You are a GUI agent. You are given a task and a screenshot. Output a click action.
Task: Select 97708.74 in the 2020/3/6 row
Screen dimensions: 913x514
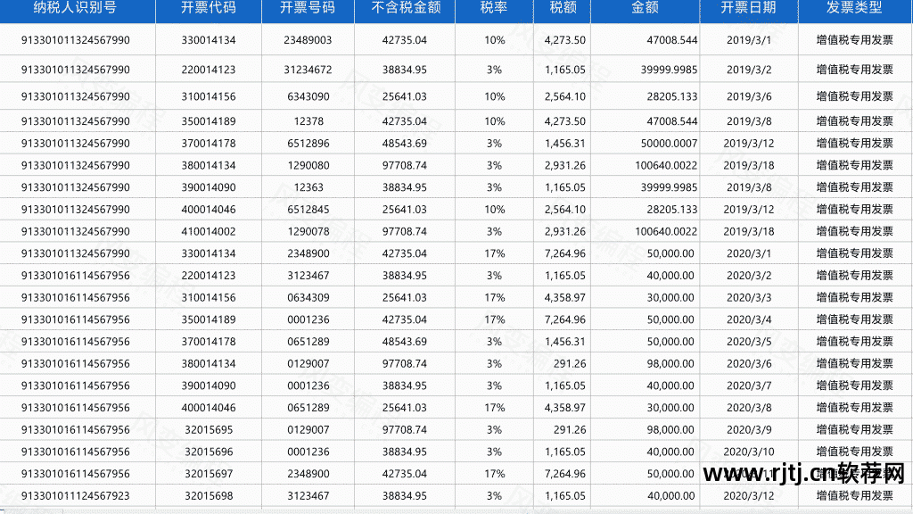[x=405, y=364]
